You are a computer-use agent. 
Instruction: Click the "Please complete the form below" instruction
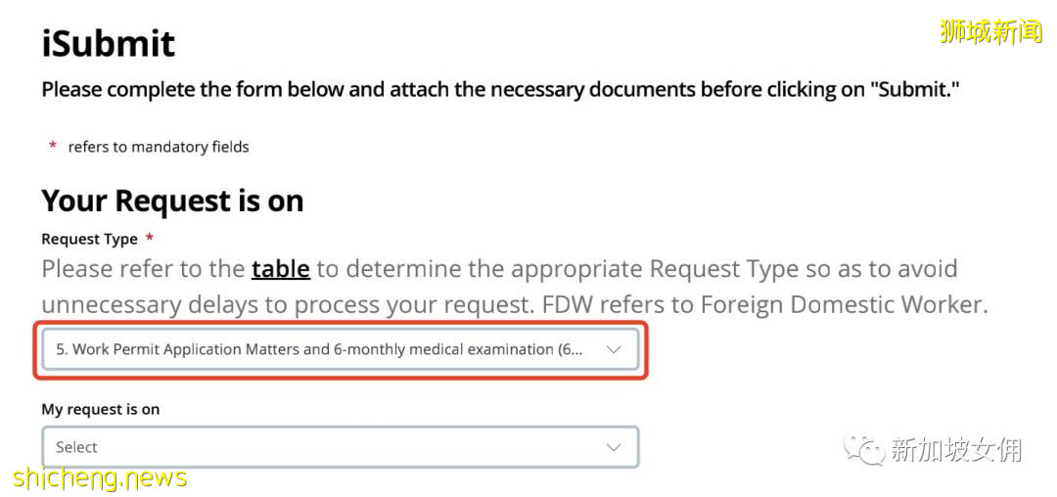click(x=499, y=90)
